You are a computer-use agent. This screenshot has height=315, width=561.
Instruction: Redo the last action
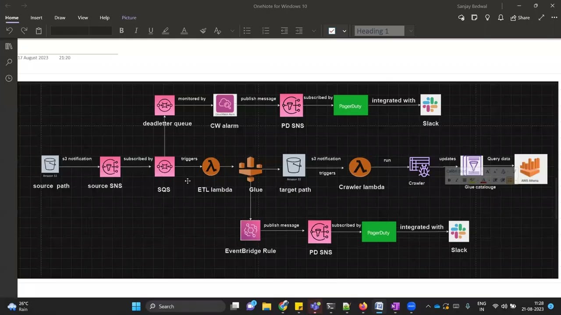click(x=24, y=31)
